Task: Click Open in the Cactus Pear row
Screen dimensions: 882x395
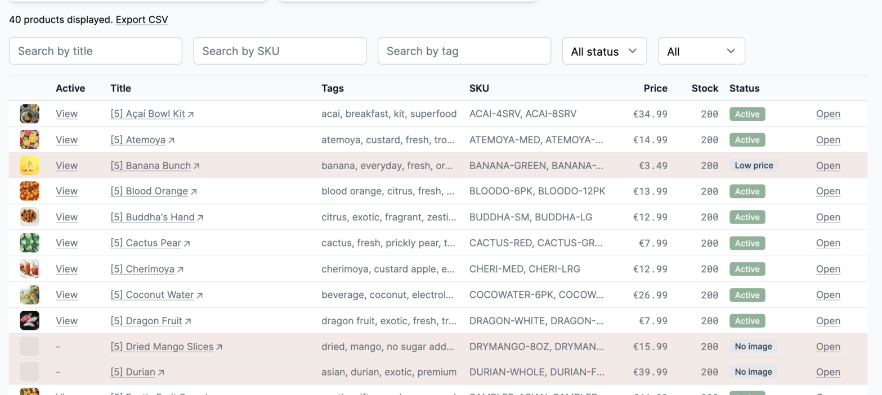Action: [x=828, y=243]
